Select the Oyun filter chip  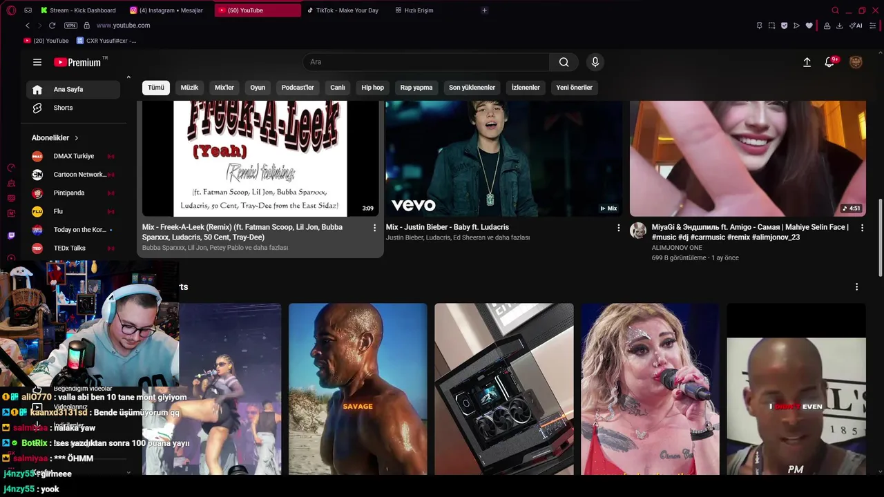pyautogui.click(x=258, y=88)
